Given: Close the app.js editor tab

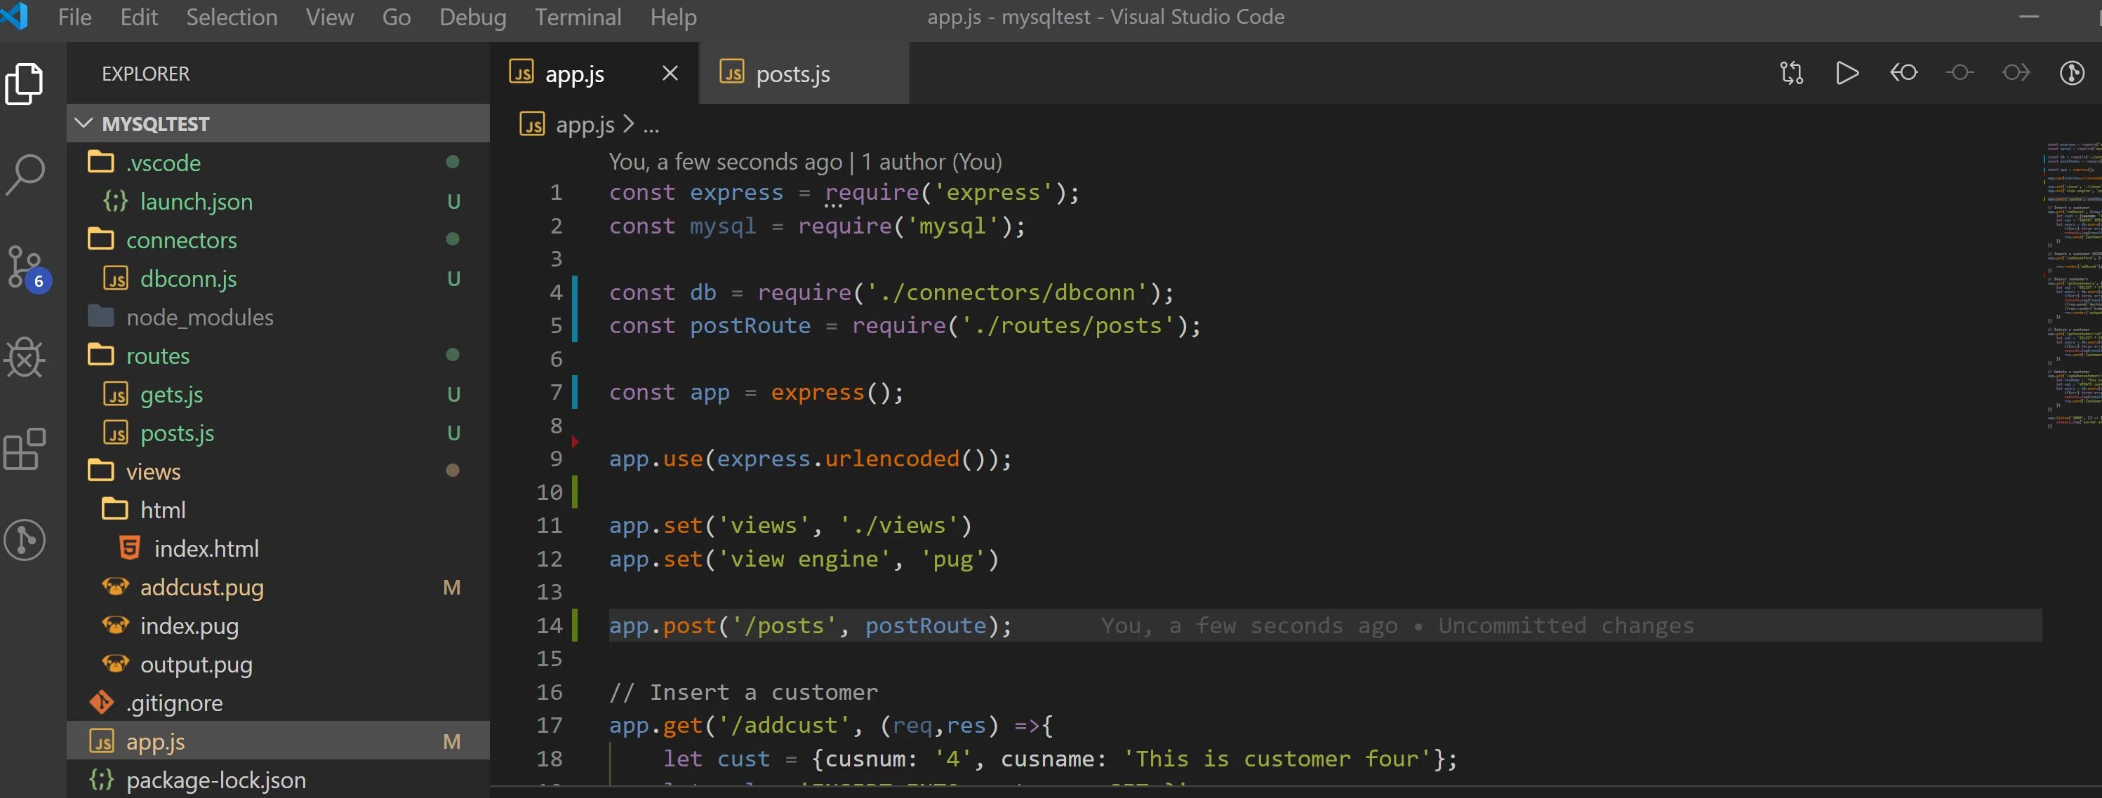Looking at the screenshot, I should 670,74.
